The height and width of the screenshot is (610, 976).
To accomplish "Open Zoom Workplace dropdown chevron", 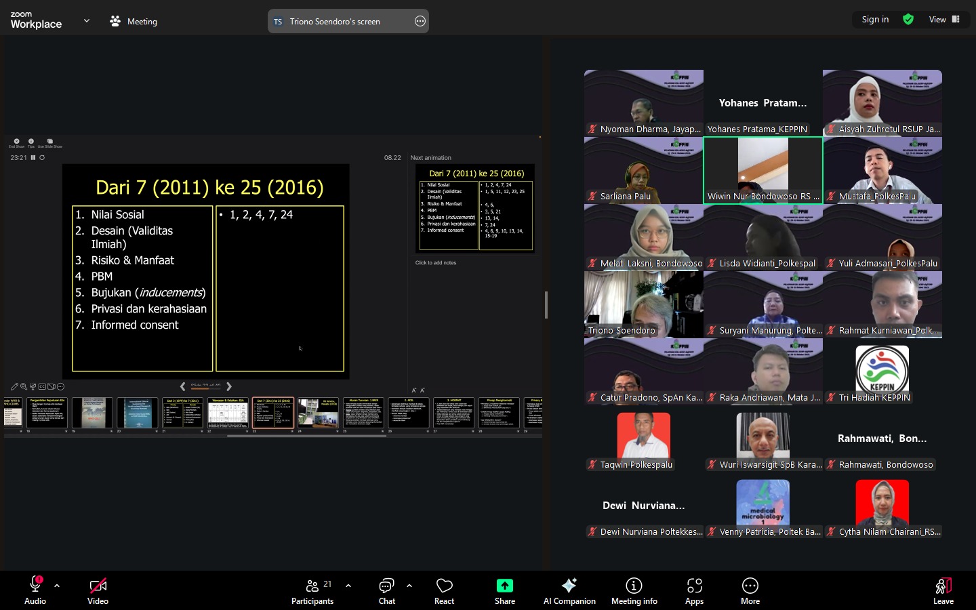I will click(x=87, y=21).
